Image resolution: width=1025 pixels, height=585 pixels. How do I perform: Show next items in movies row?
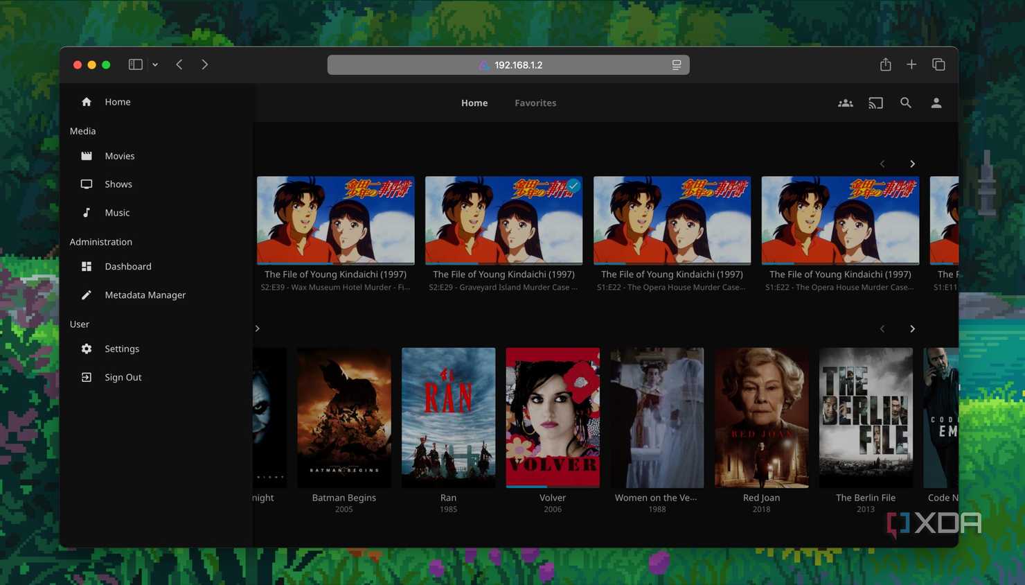(912, 329)
